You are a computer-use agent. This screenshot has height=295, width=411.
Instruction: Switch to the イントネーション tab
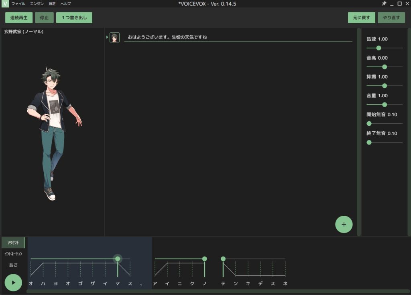click(x=13, y=254)
